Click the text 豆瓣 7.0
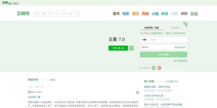 click(x=117, y=39)
